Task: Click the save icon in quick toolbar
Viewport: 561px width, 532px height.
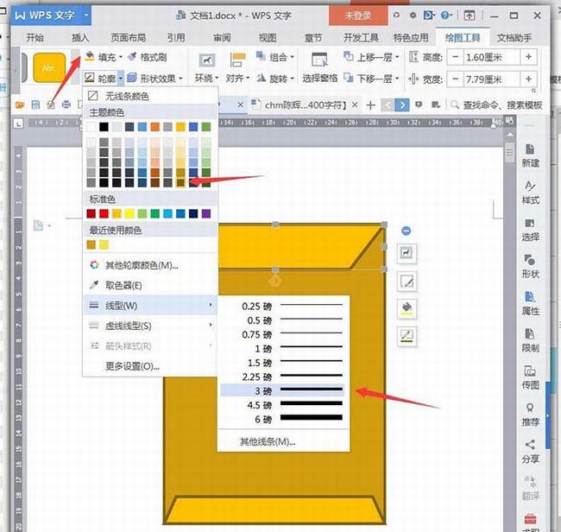Action: (35, 104)
